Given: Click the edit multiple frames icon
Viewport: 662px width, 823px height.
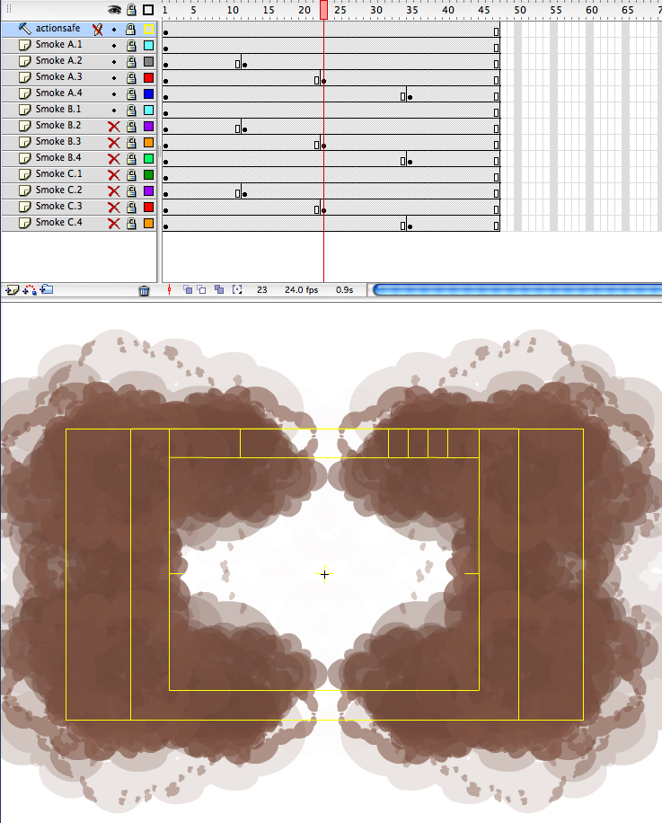Looking at the screenshot, I should pyautogui.click(x=219, y=289).
